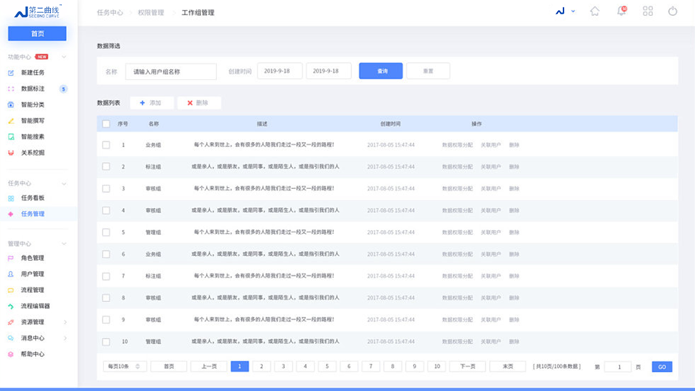This screenshot has width=695, height=391.
Task: Collapse the 功能中心 section
Action: pos(64,57)
